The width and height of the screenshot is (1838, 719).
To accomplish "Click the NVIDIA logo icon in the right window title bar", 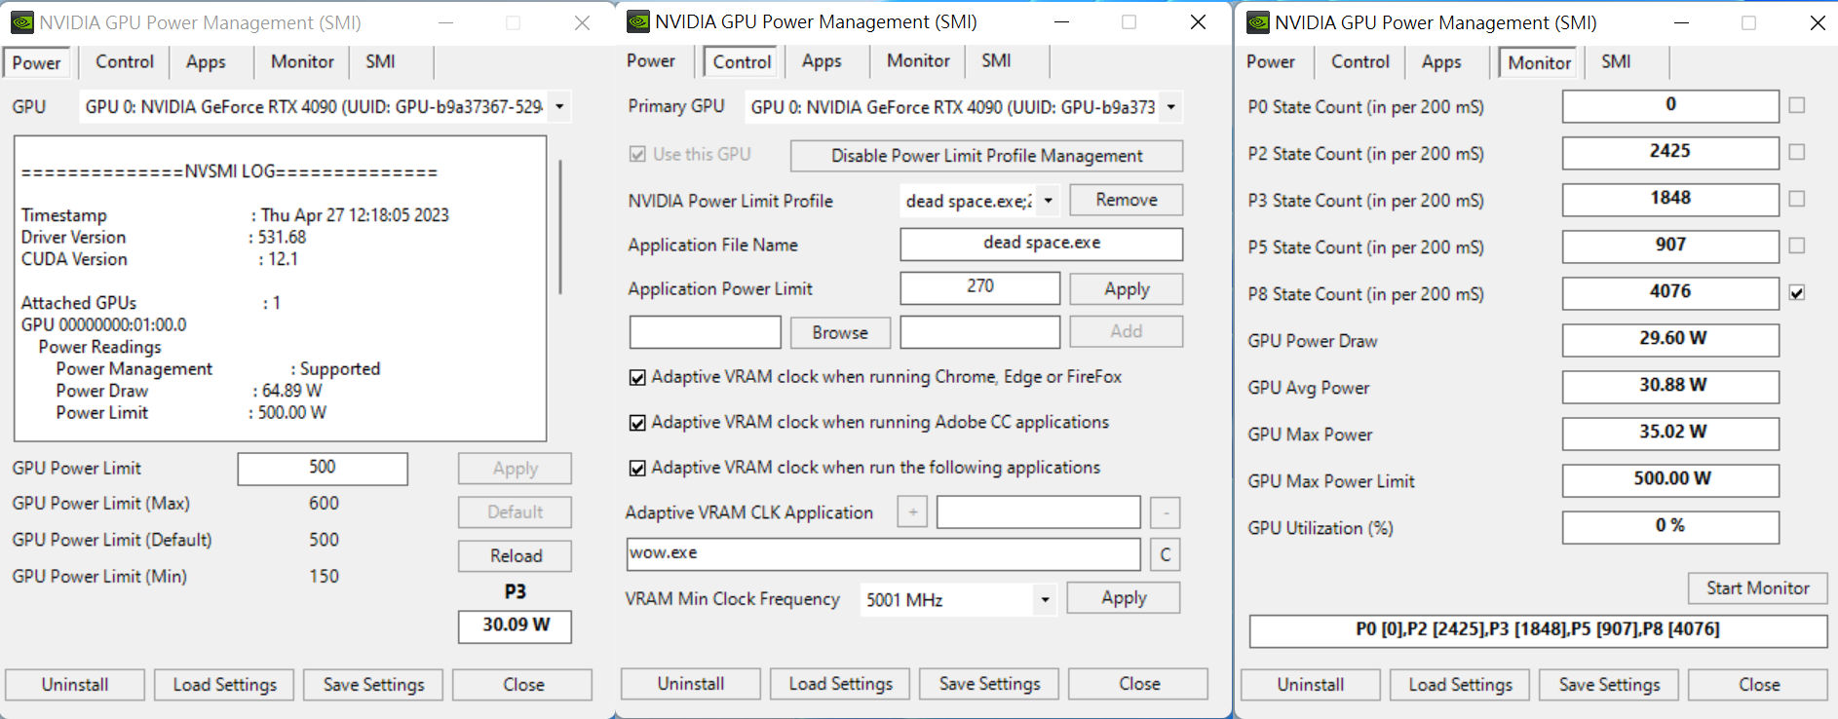I will (1258, 22).
